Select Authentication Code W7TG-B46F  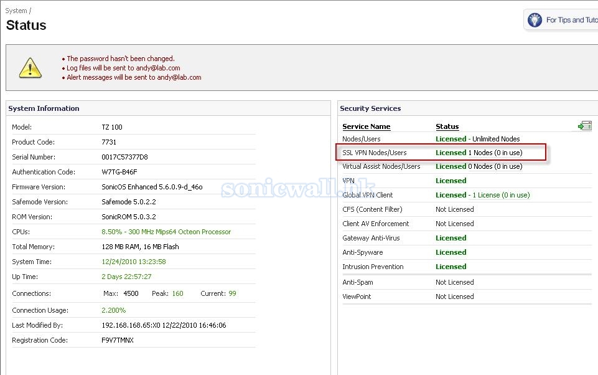click(x=119, y=172)
